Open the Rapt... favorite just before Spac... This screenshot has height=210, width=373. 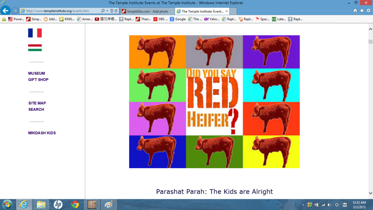click(246, 19)
